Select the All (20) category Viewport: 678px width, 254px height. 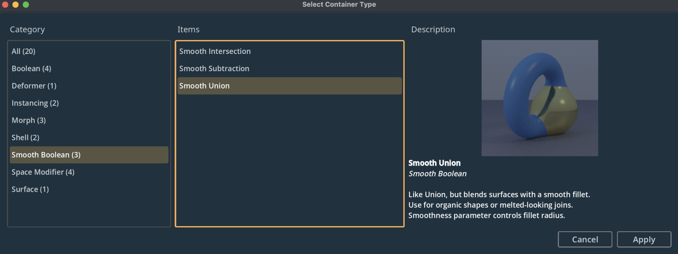pos(89,51)
